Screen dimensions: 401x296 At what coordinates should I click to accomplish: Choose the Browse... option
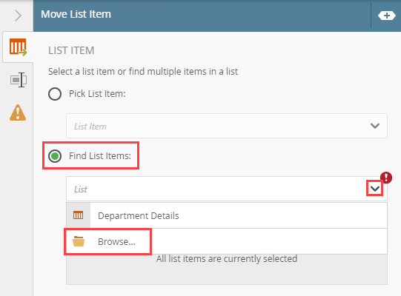pos(227,241)
